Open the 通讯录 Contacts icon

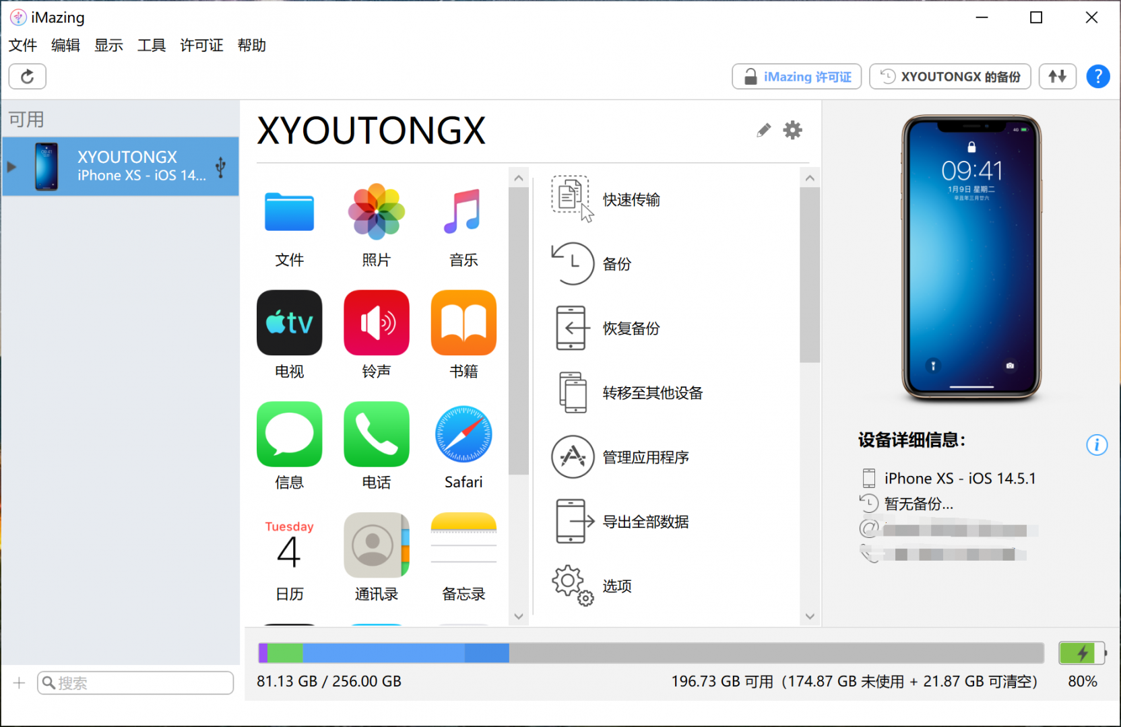pyautogui.click(x=376, y=545)
